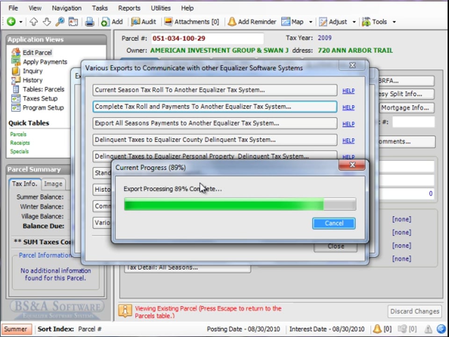Cancel the export progress
449x337 pixels.
pos(334,223)
